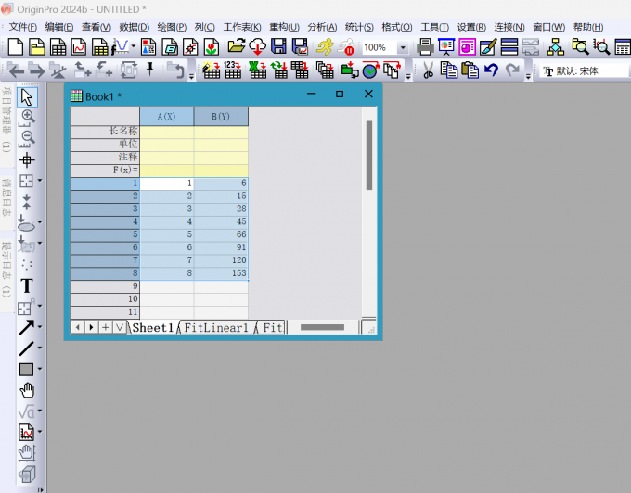Select the Zoom In tool

pyautogui.click(x=27, y=118)
